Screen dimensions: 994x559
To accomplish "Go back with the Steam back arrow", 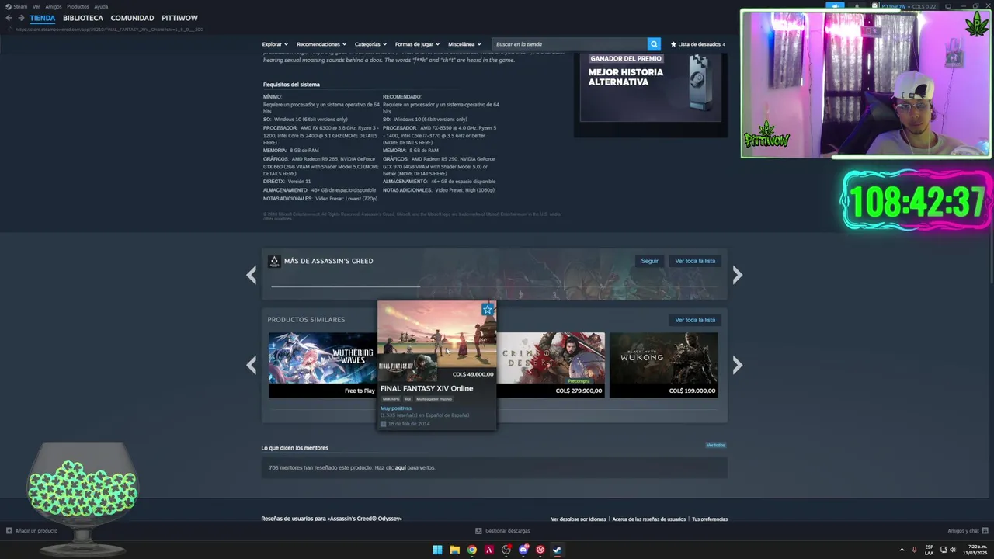I will [x=9, y=18].
